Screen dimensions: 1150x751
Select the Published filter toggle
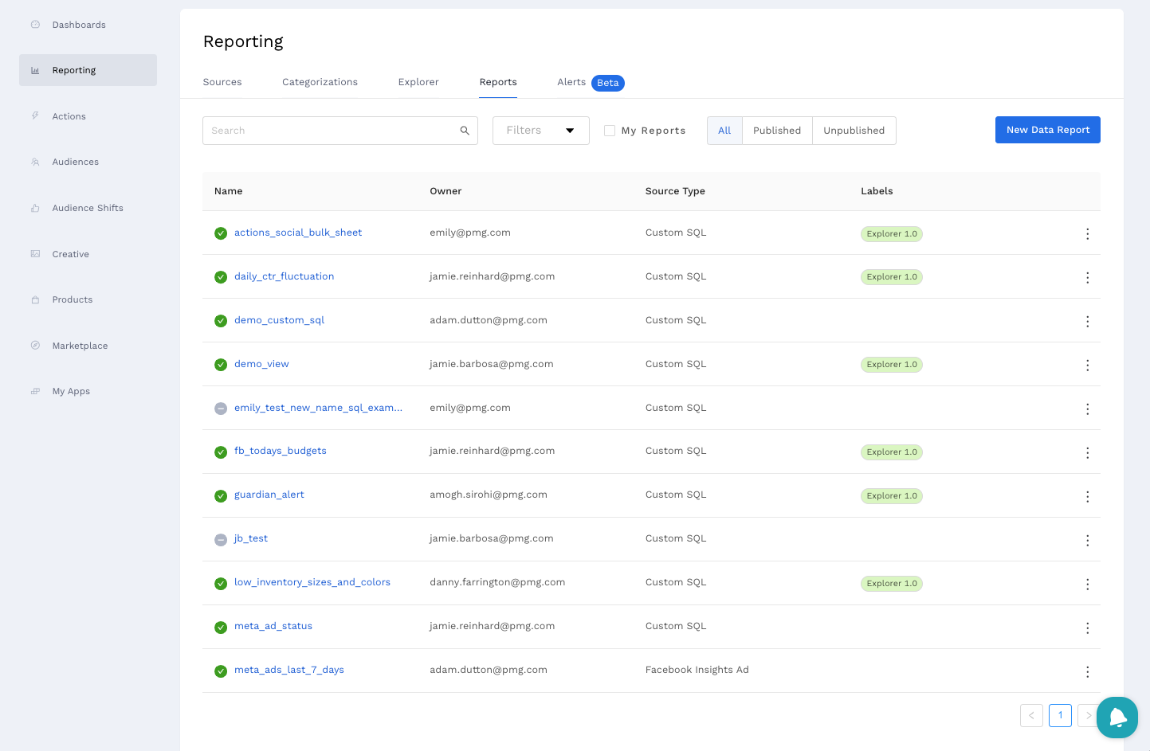776,131
